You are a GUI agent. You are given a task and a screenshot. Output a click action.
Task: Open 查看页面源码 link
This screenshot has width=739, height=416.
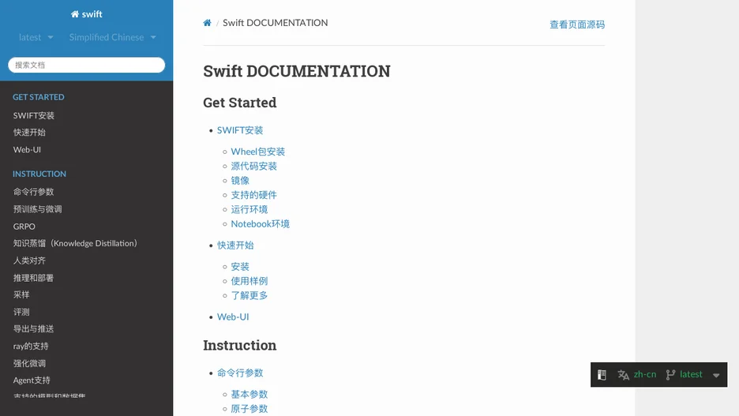coord(577,24)
